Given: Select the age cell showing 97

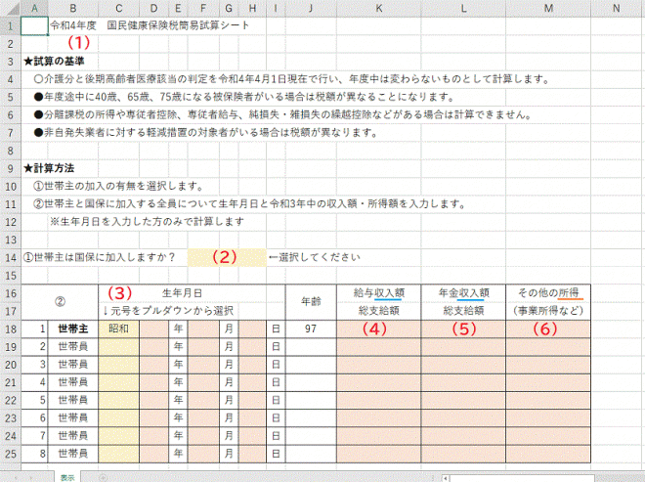Looking at the screenshot, I should click(x=309, y=329).
